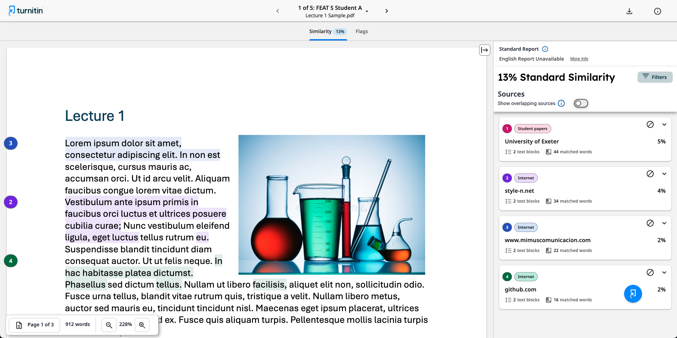Viewport: 677px width, 338px height.
Task: Click the More Info link
Action: (579, 59)
